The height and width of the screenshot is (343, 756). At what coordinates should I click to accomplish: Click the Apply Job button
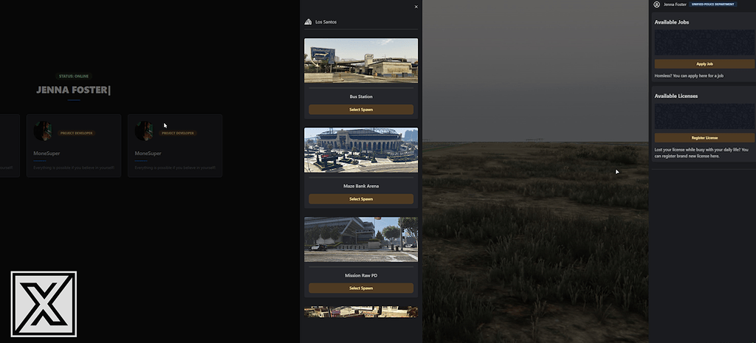pos(704,63)
